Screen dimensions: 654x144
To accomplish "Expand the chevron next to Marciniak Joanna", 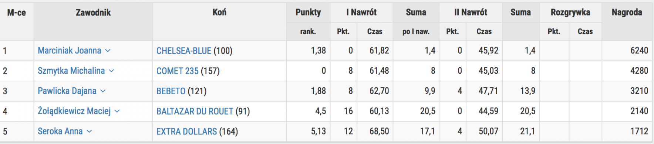I will (108, 51).
